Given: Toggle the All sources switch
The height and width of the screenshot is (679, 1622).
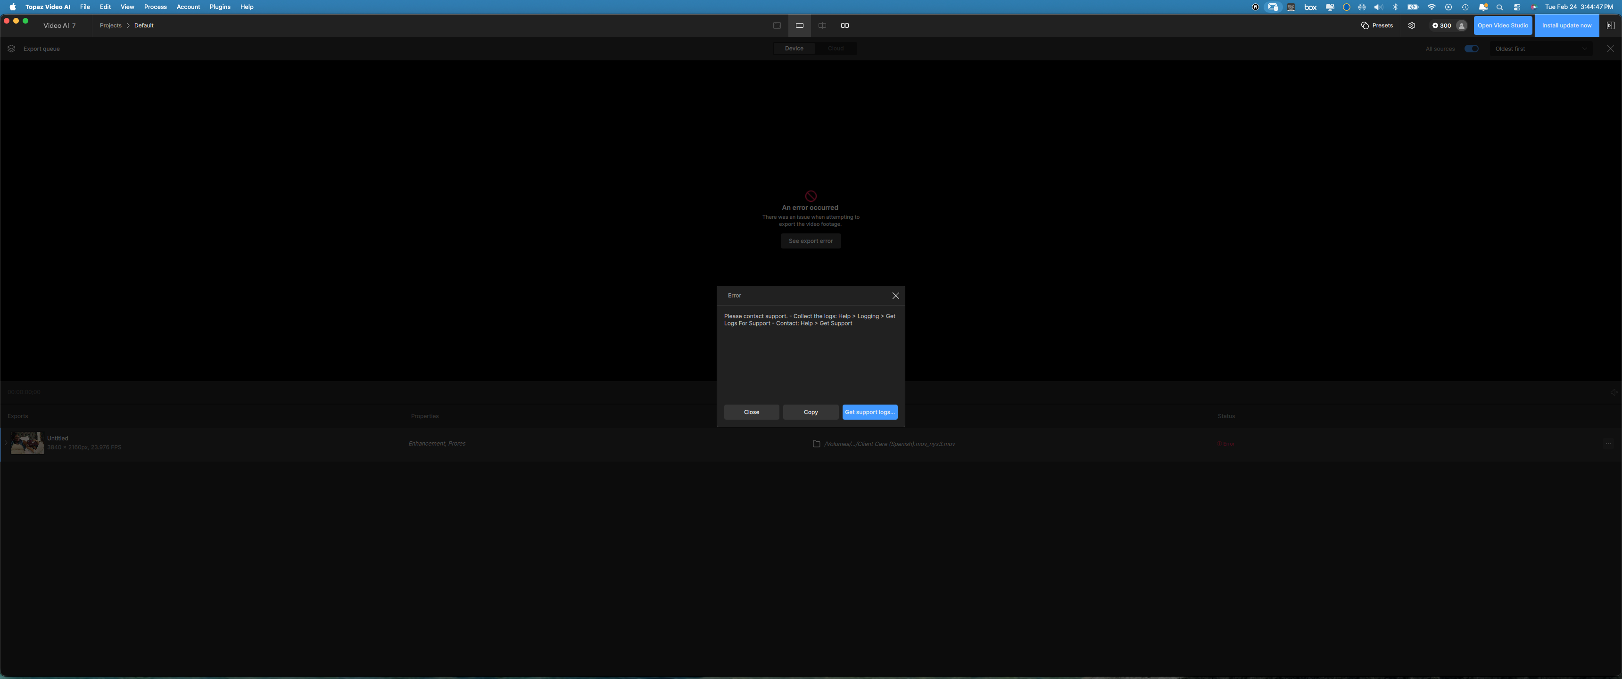Looking at the screenshot, I should (x=1471, y=49).
